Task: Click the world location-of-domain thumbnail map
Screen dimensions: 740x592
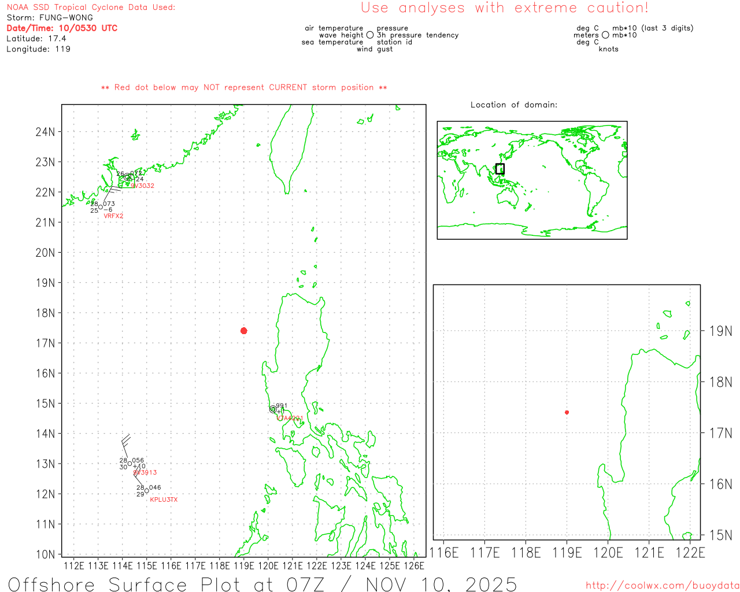Action: [x=532, y=180]
